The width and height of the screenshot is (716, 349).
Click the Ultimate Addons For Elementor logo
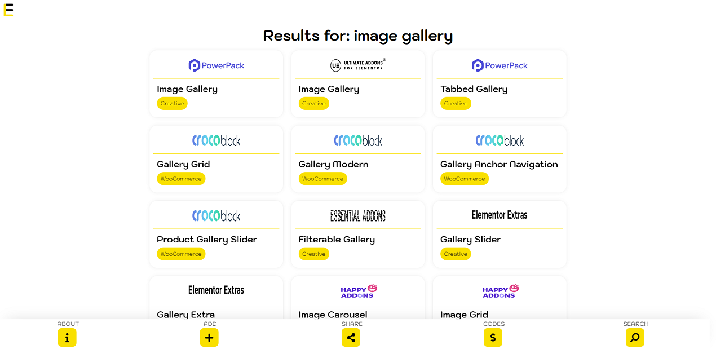tap(358, 64)
